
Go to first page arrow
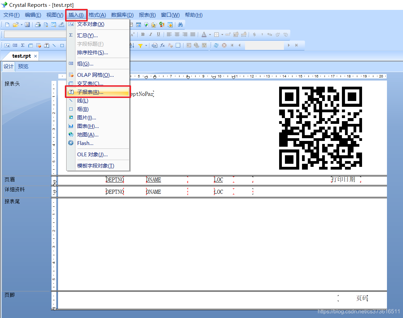(x=232, y=45)
